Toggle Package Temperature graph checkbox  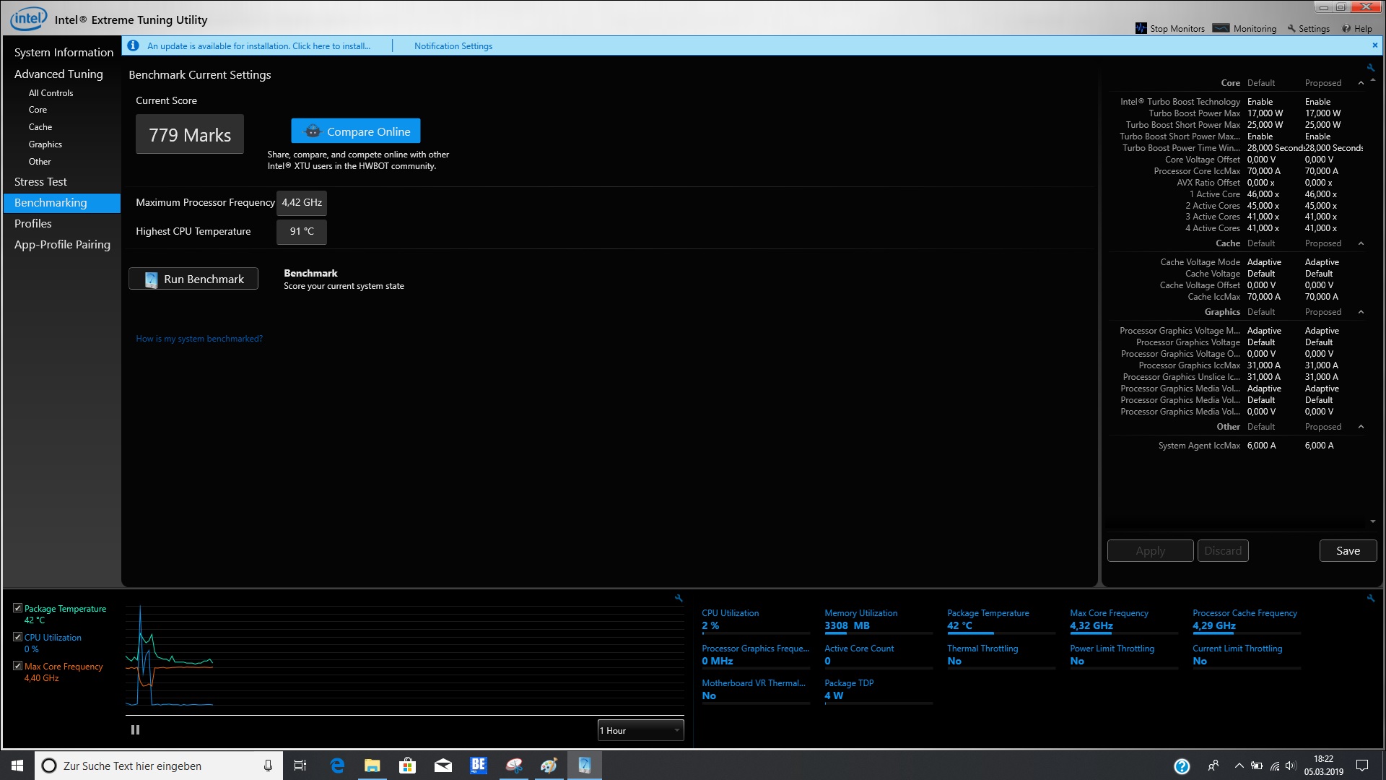17,608
